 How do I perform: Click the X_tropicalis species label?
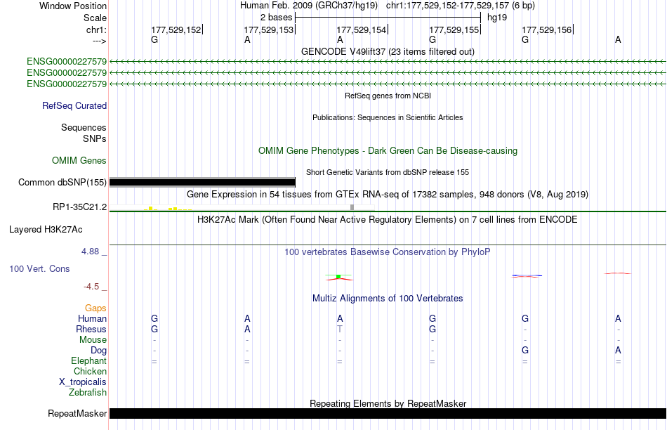click(x=83, y=382)
